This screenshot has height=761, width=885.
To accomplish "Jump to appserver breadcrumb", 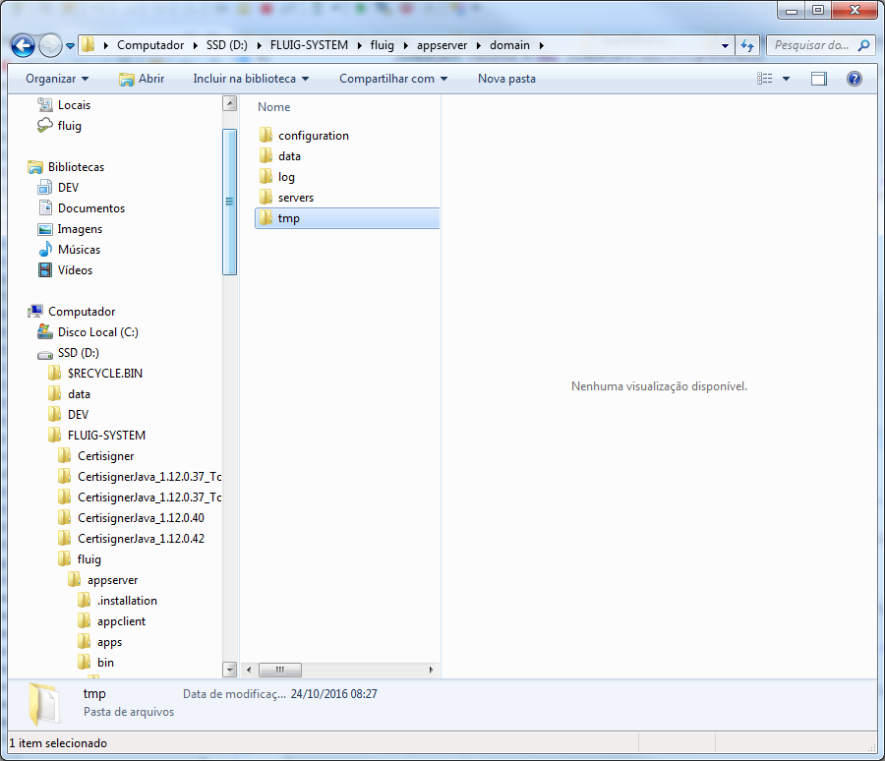I will tap(442, 45).
